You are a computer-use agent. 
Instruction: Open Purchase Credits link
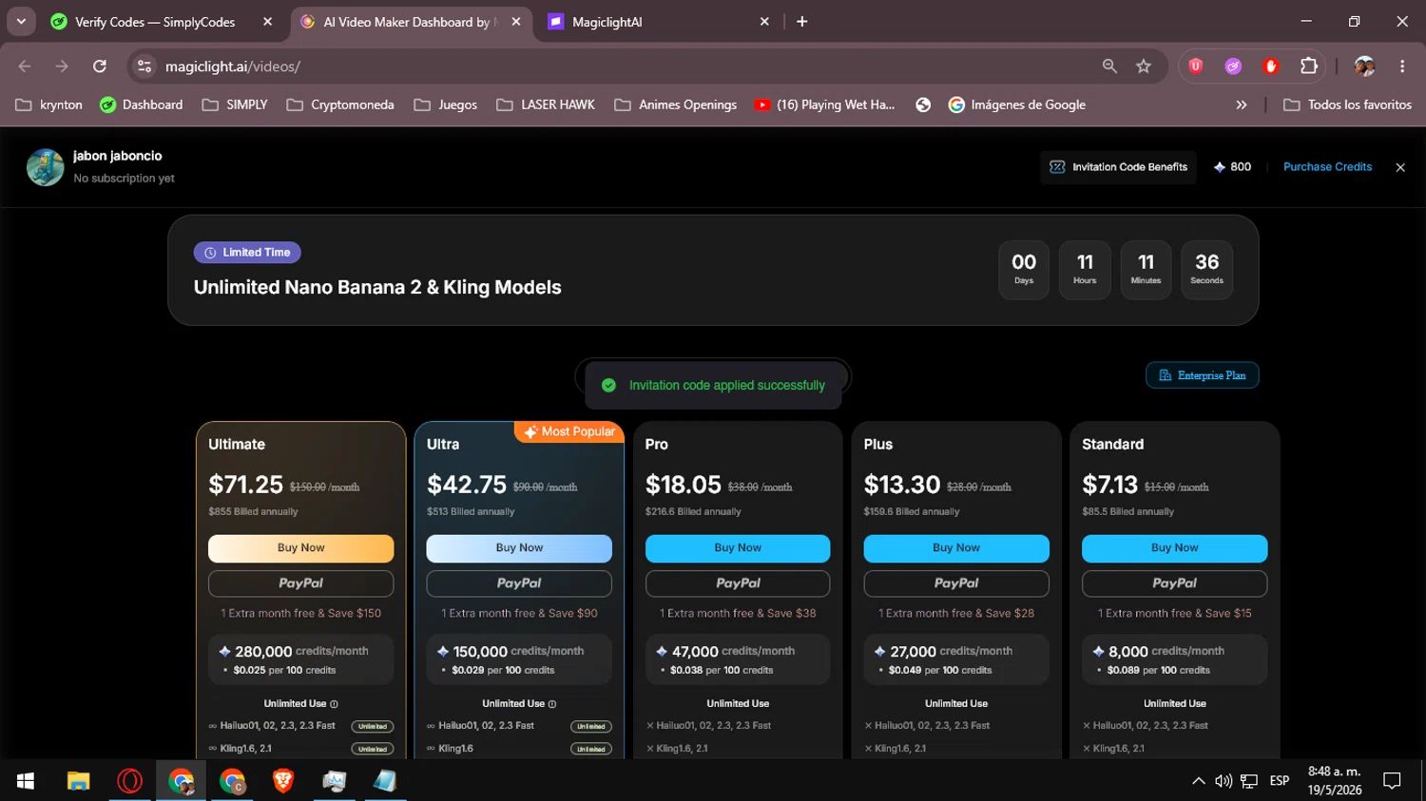click(1327, 167)
